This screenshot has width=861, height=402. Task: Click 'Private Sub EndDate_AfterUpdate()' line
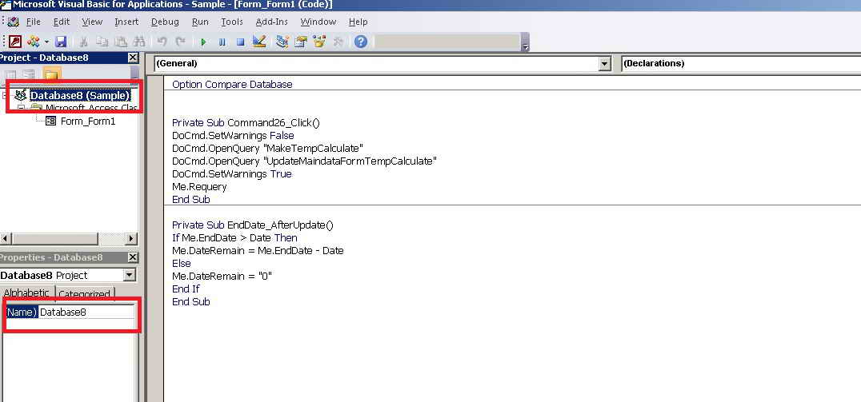(253, 225)
